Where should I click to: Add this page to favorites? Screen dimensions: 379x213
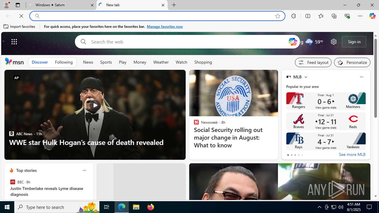point(278,16)
